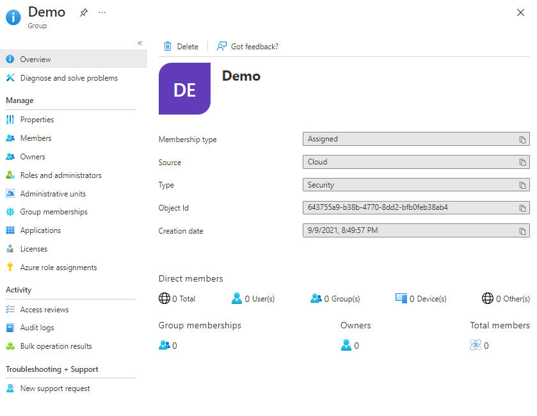
Task: Open Diagnose and solve problems
Action: [x=68, y=78]
